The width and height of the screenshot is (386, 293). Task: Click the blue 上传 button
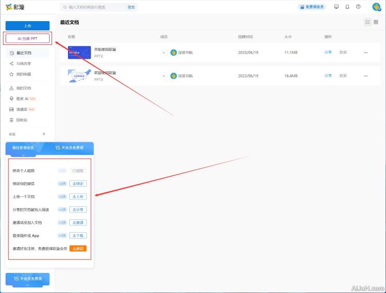pos(27,25)
